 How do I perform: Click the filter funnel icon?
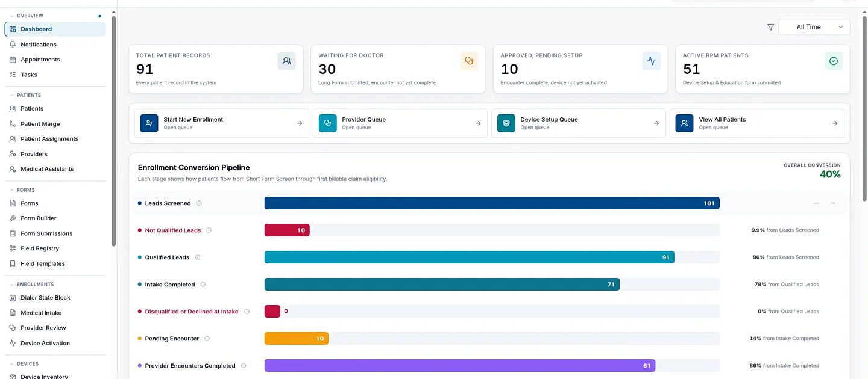tap(770, 27)
